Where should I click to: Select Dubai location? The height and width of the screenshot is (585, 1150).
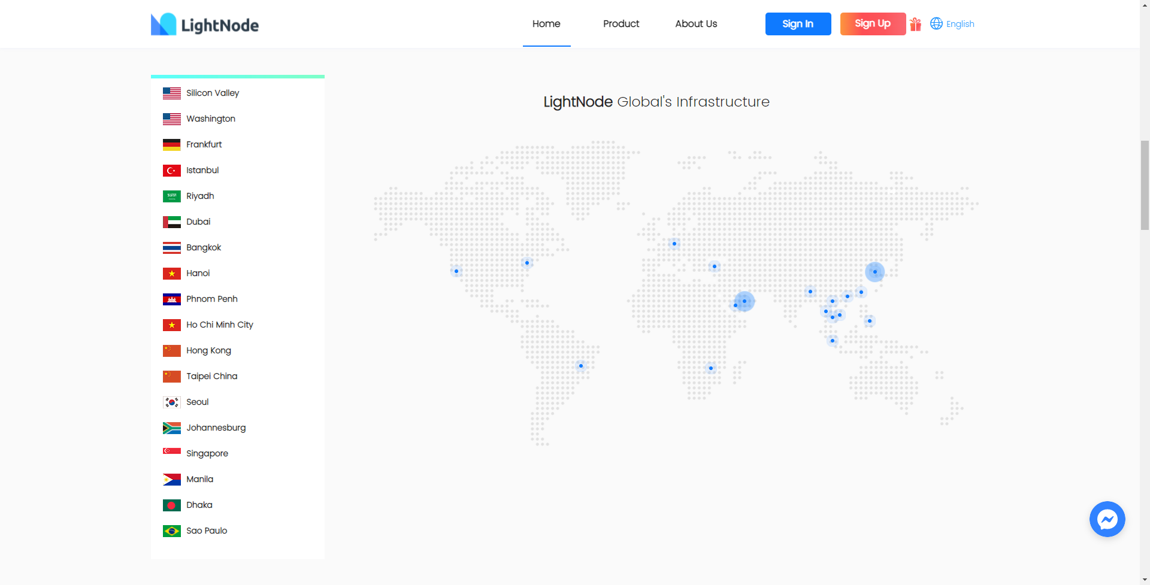[198, 222]
